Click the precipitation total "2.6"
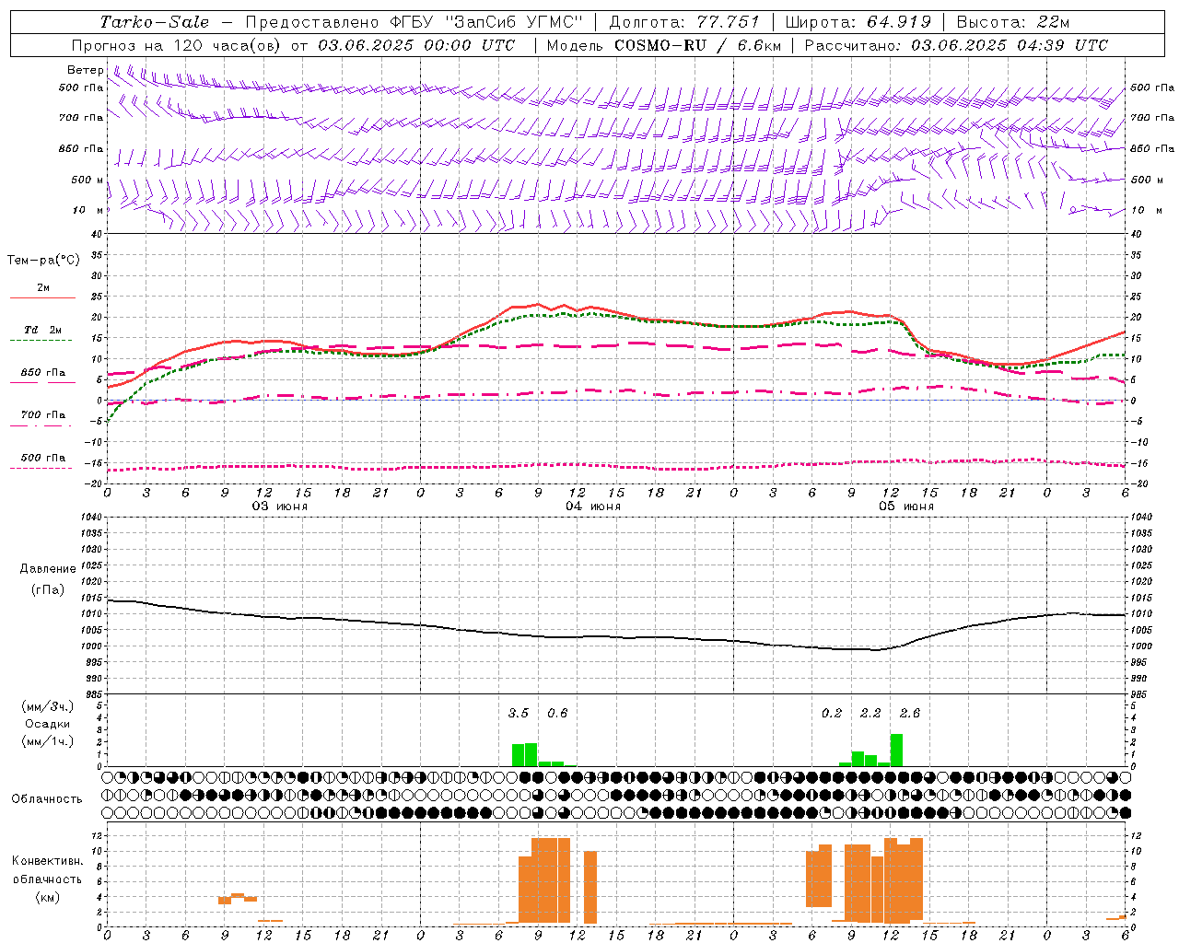 pos(910,714)
